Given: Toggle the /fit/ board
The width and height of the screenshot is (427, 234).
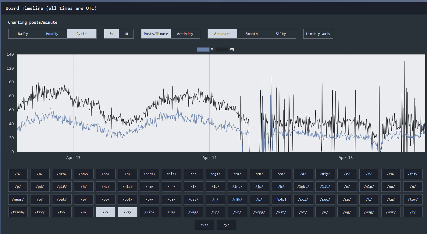Looking at the screenshot, I should (x=413, y=174).
